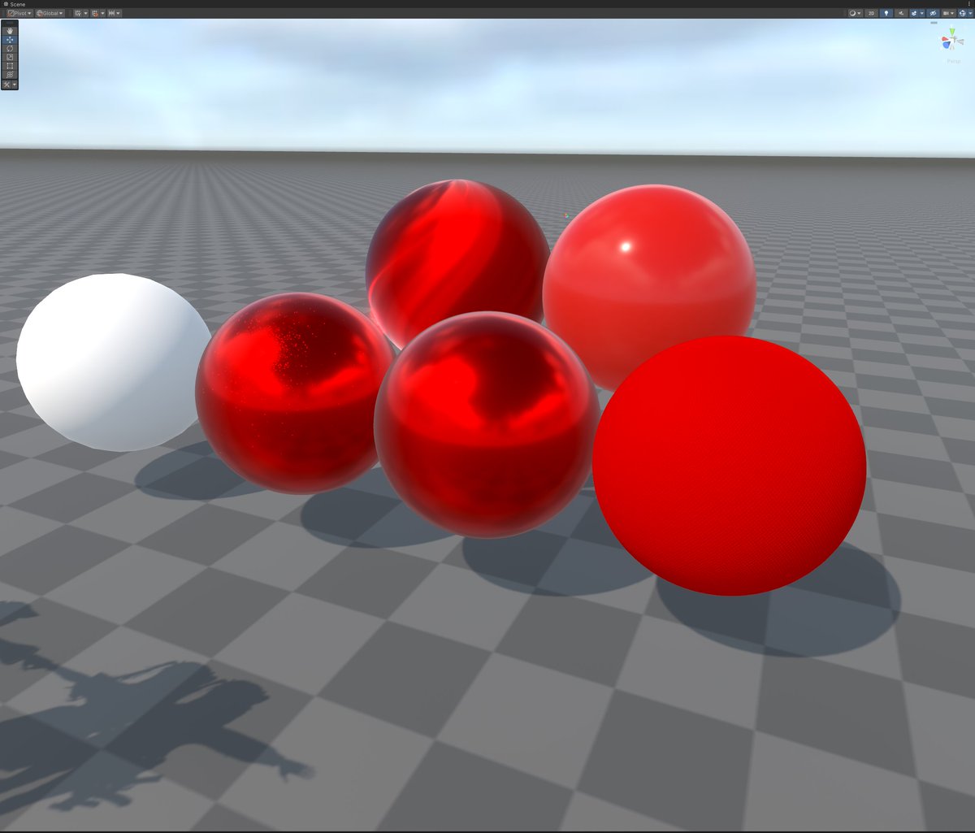Viewport: 975px width, 833px height.
Task: Select the Scale tool
Action: click(x=10, y=57)
